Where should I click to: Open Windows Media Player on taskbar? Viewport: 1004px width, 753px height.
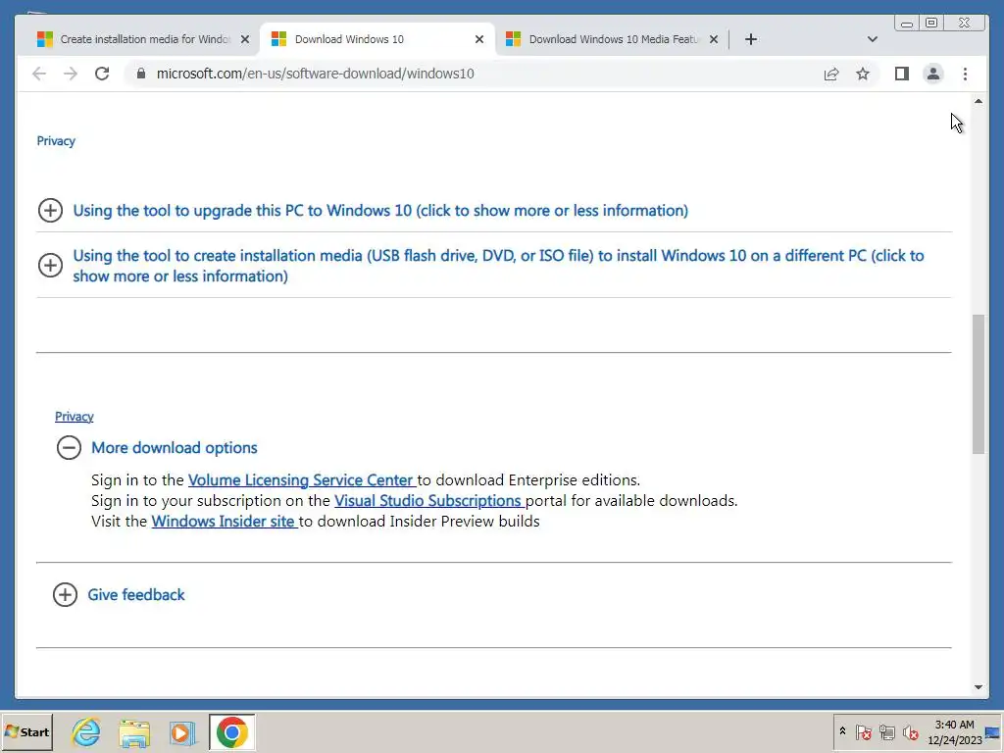181,732
